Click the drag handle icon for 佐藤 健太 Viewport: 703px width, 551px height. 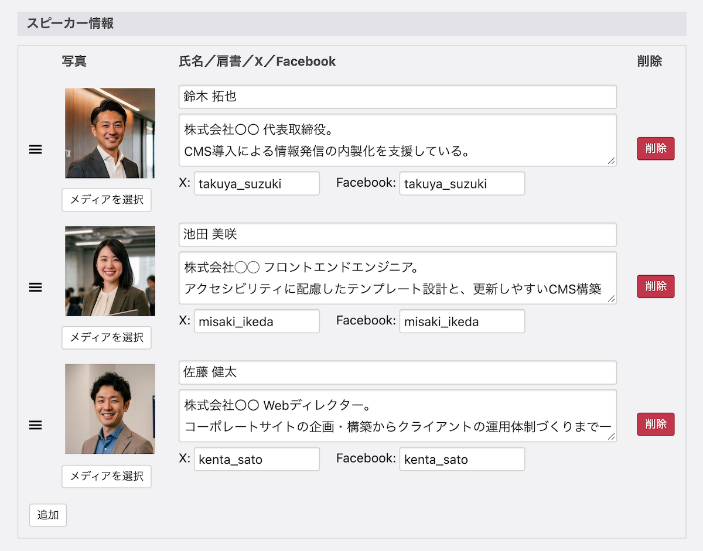point(35,425)
